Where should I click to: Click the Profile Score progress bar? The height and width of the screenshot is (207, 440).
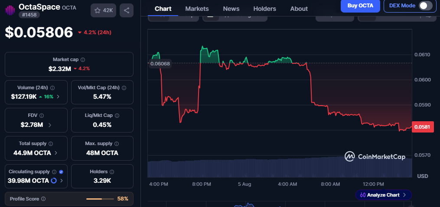click(x=100, y=199)
